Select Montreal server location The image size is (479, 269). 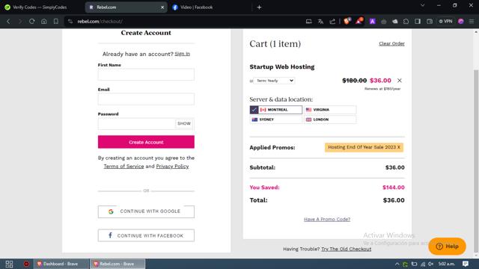click(276, 110)
